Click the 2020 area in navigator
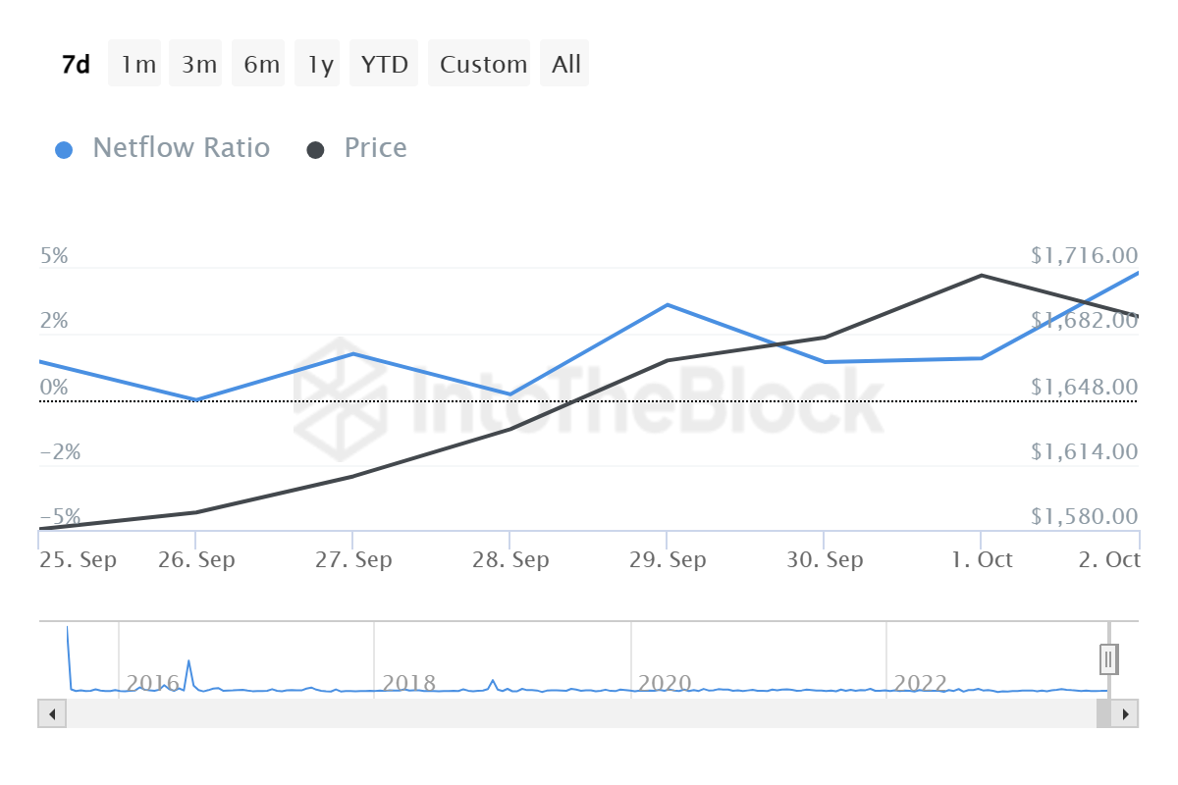The height and width of the screenshot is (785, 1178). 666,682
